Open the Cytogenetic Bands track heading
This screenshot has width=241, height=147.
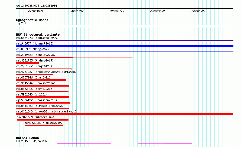tap(32, 20)
